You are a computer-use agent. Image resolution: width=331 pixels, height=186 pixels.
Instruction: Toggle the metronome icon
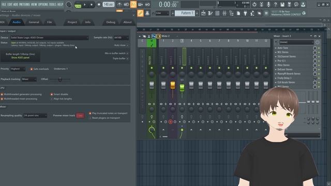119,5
